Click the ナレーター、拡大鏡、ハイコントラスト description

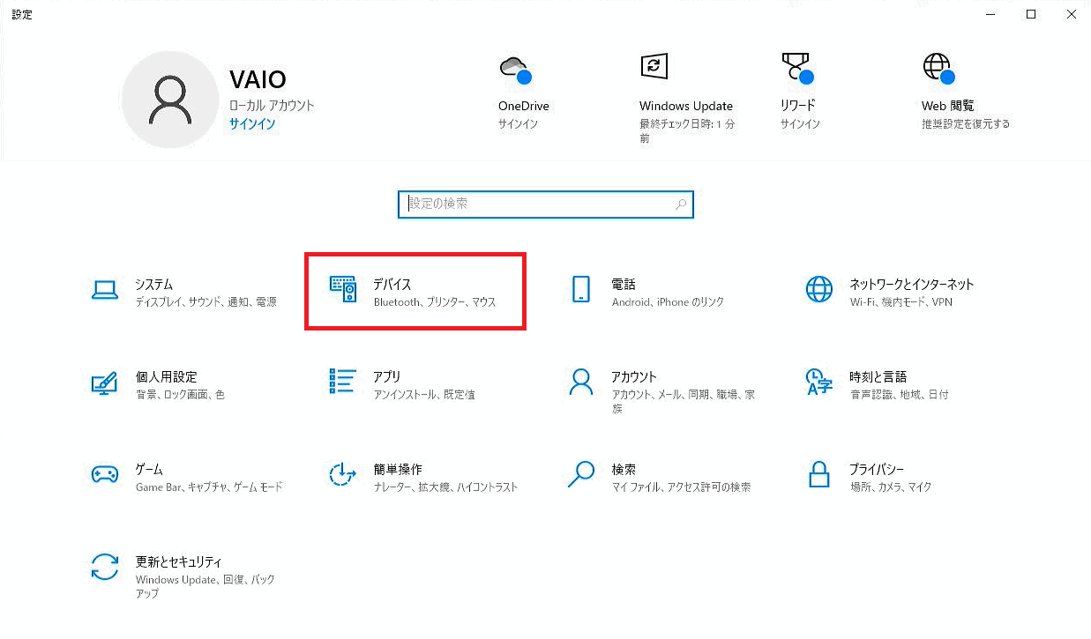pyautogui.click(x=445, y=487)
